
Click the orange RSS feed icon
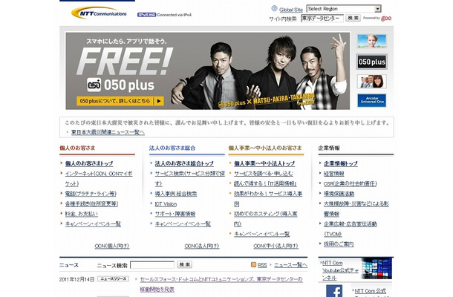[253, 264]
